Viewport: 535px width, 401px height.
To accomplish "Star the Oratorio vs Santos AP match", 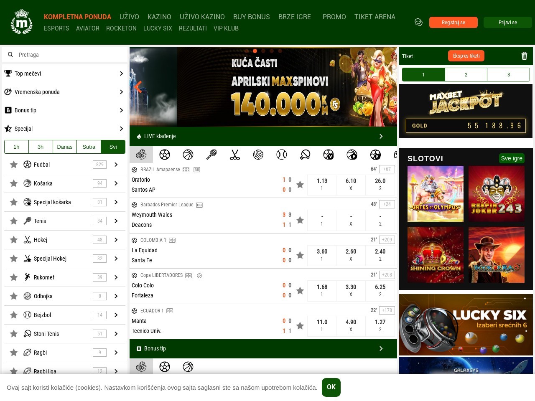I will [x=300, y=185].
